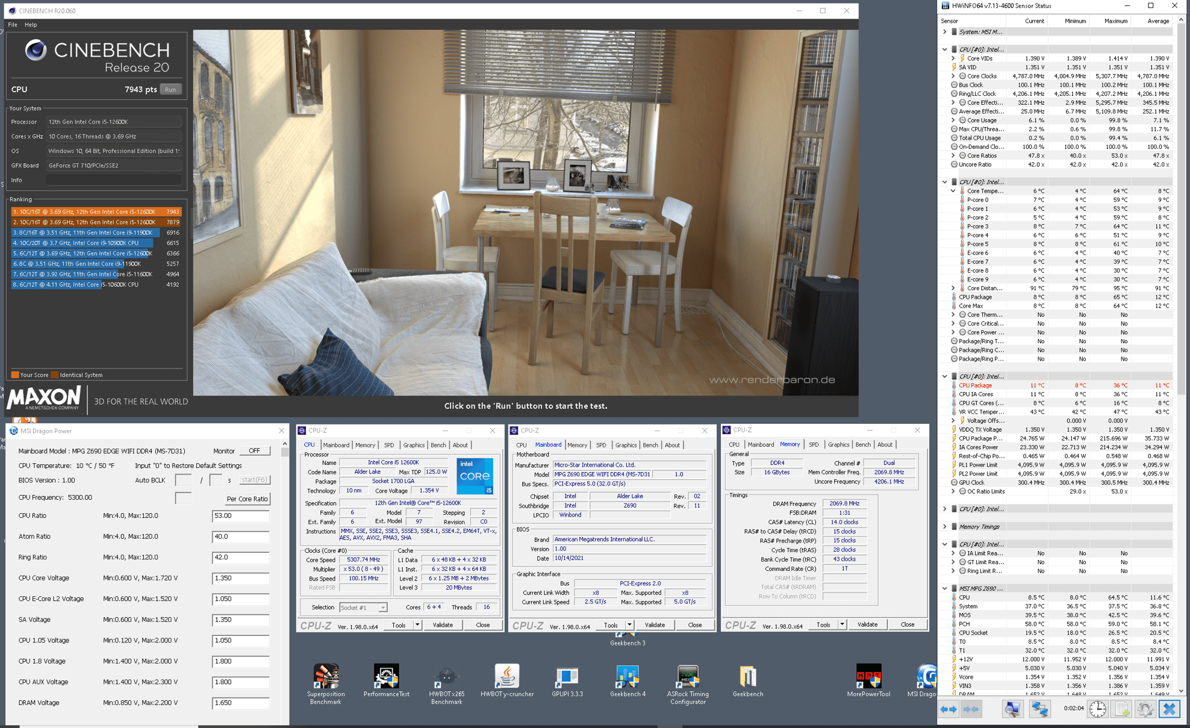1190x728 pixels.
Task: Collapse the Core Temperatures row in HWiNFO
Action: point(953,191)
